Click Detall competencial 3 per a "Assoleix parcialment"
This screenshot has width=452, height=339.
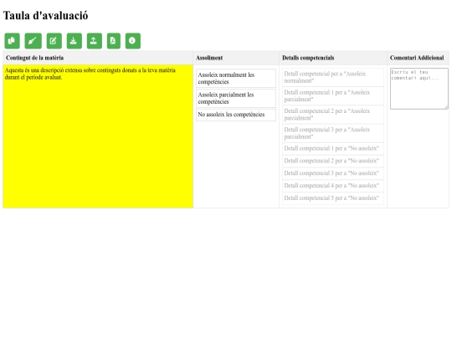(333, 133)
